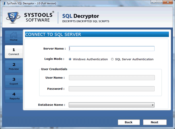Viewport: 175px width, 129px height.
Task: Select step 1 Connect tab
Action: (14, 52)
